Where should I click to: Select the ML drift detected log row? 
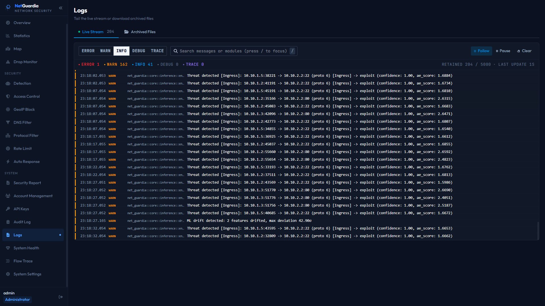click(x=307, y=221)
